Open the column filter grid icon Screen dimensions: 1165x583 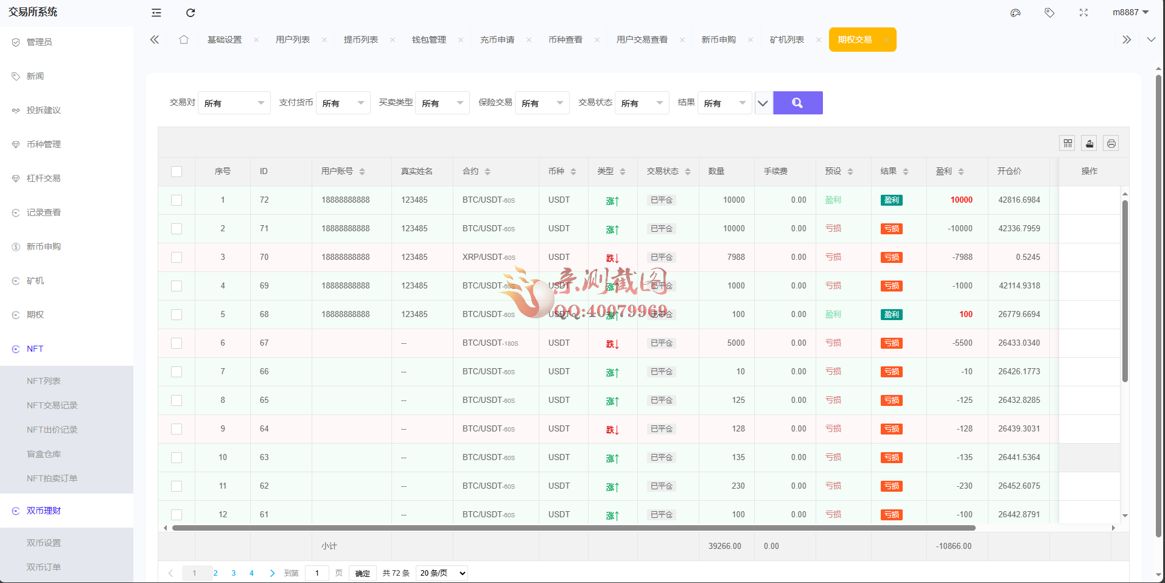(1068, 144)
